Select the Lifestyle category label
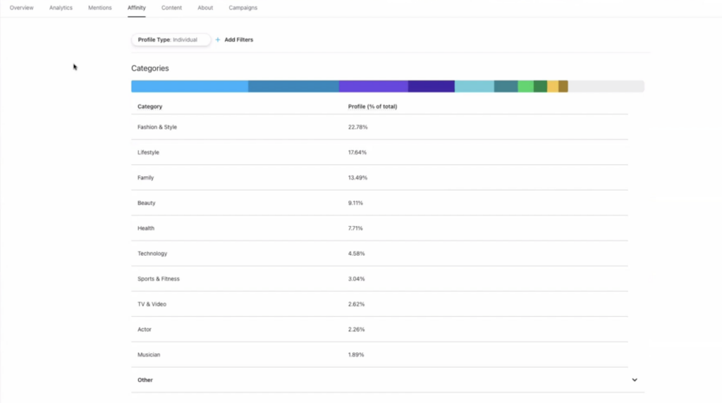Viewport: 722px width, 403px height. (x=148, y=152)
